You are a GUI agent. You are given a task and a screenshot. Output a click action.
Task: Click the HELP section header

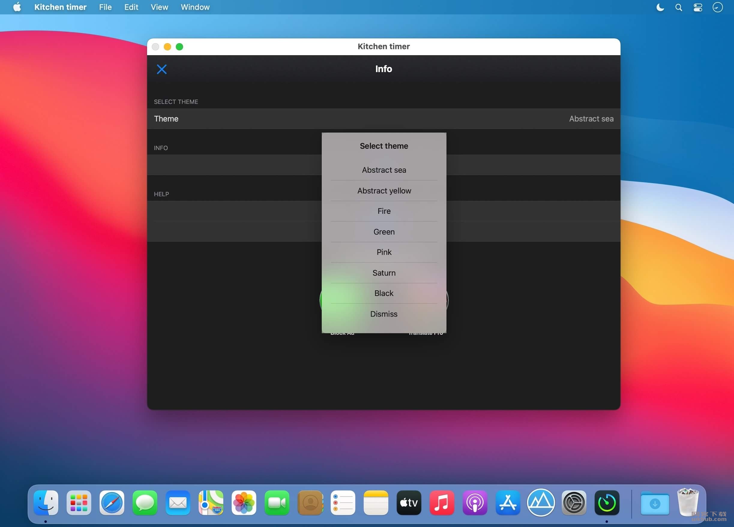click(x=161, y=194)
